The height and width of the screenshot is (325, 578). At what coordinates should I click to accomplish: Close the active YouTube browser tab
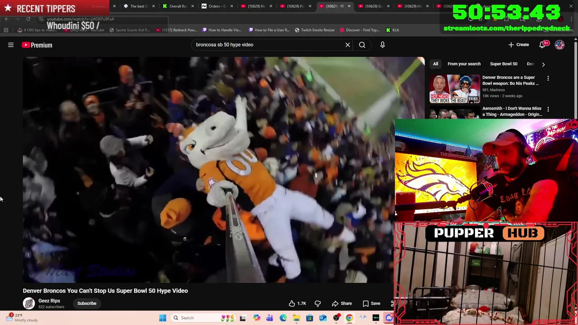[x=349, y=6]
